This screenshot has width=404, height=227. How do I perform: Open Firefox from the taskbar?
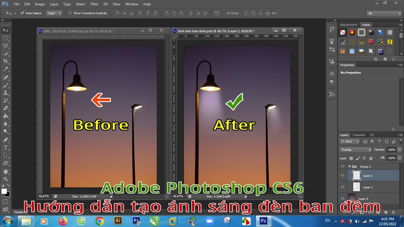(63, 221)
